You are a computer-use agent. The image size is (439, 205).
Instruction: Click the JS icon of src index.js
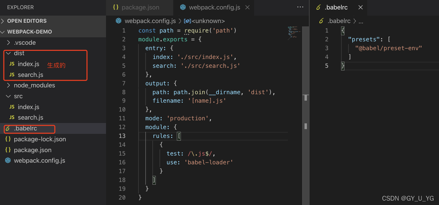click(12, 107)
